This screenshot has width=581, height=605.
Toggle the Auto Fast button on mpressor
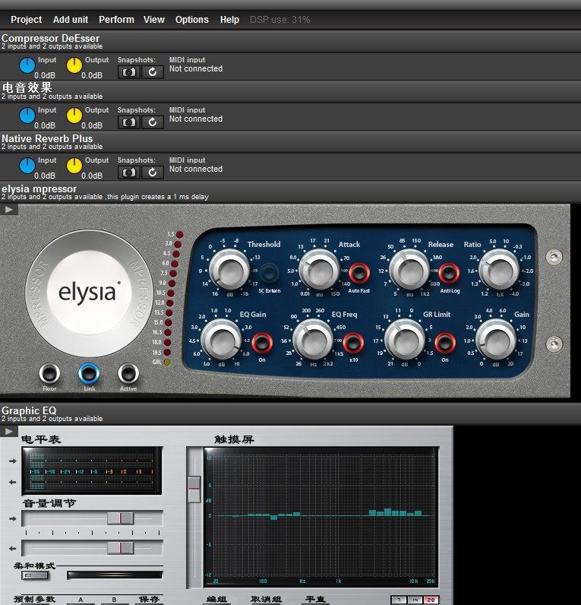(x=358, y=272)
